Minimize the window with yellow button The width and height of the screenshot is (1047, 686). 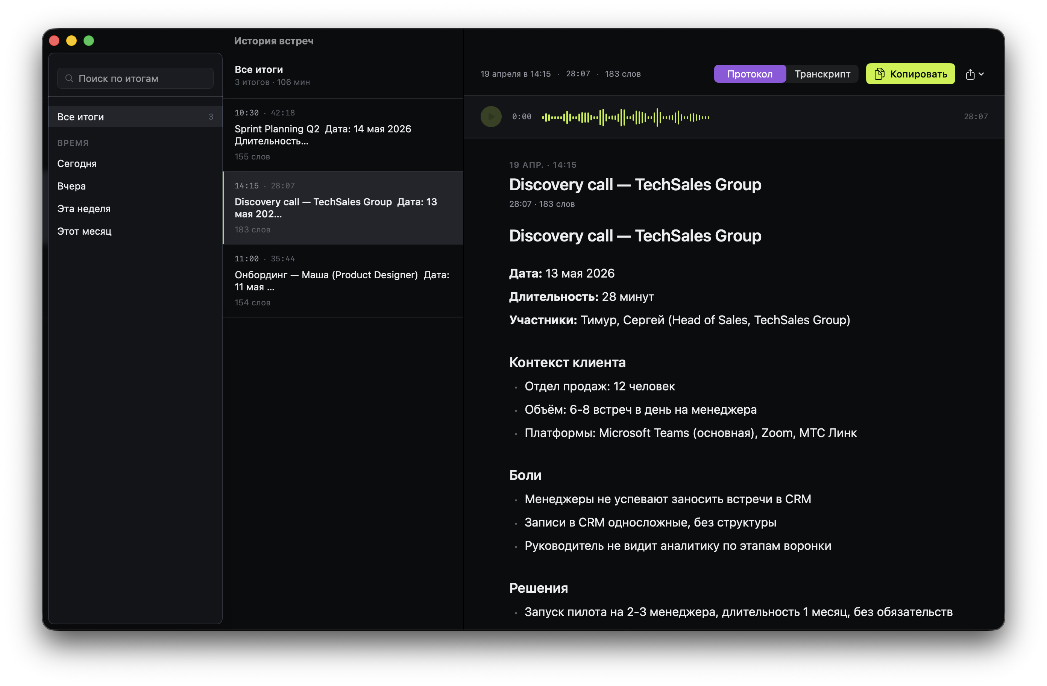pos(71,41)
